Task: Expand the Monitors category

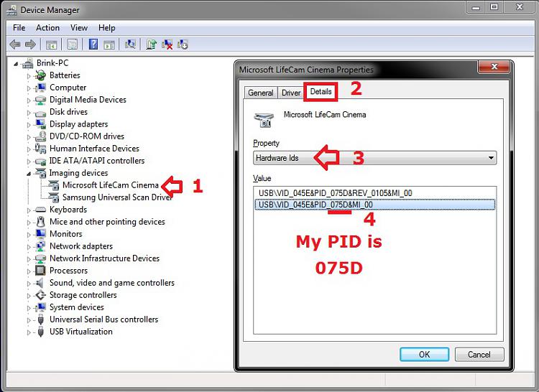Action: 29,235
